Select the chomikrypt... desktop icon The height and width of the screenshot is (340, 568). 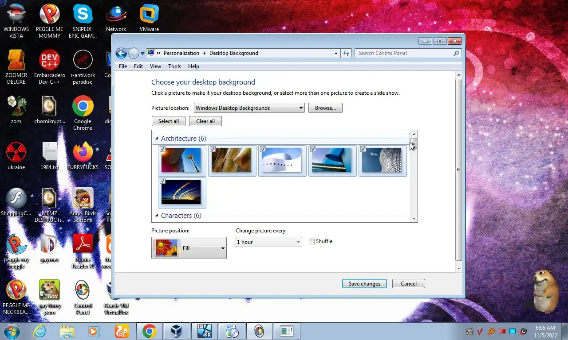tap(49, 109)
